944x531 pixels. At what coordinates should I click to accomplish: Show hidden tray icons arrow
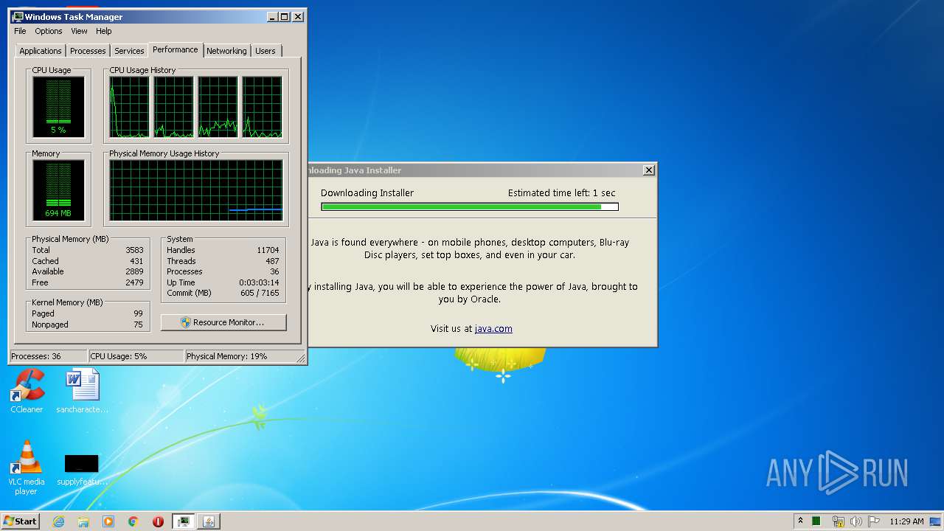(x=800, y=521)
